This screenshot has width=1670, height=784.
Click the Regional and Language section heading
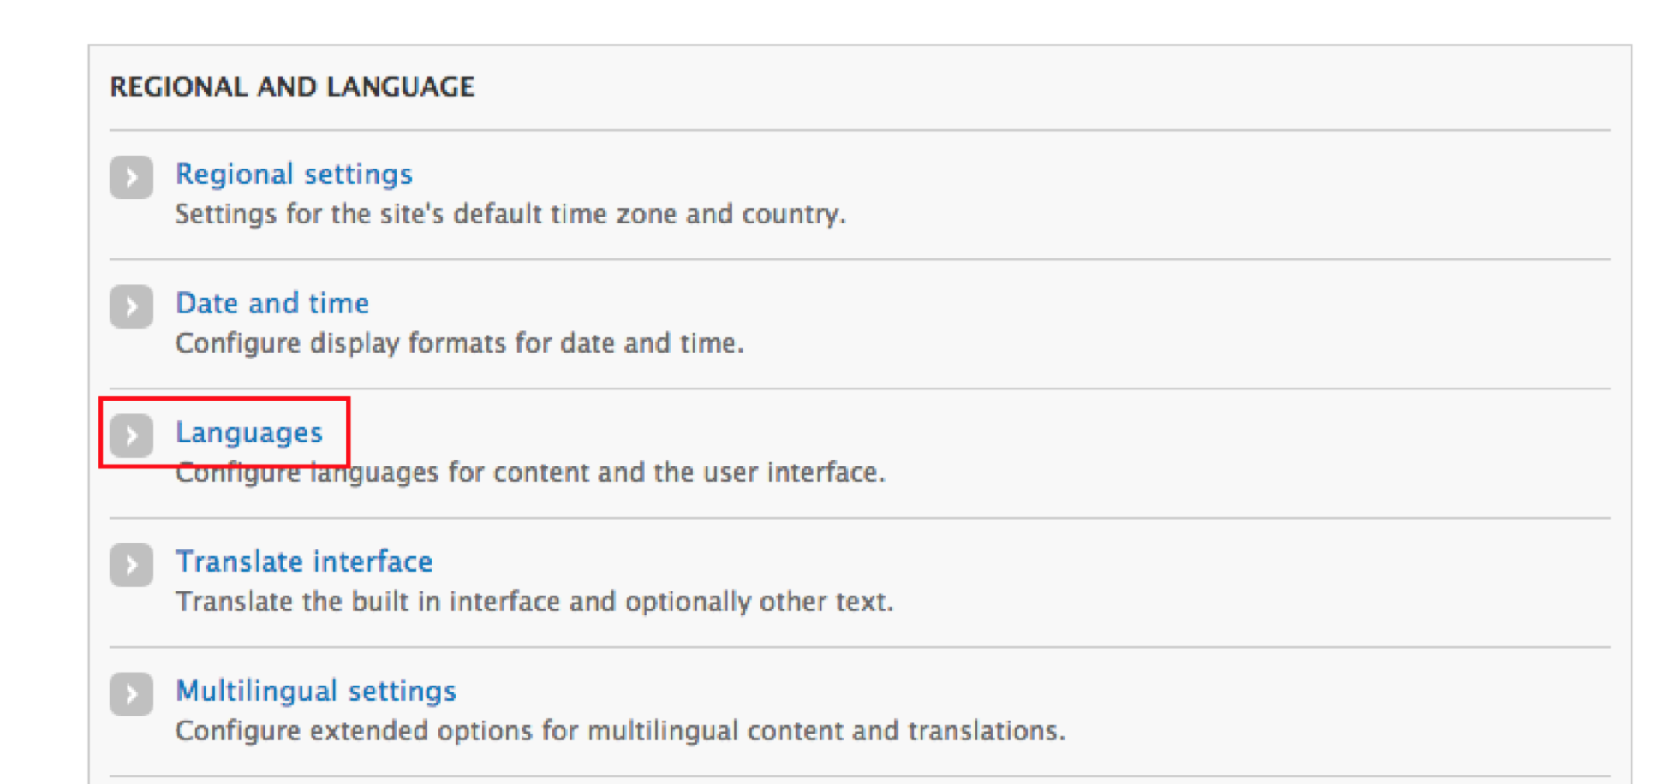pyautogui.click(x=292, y=87)
